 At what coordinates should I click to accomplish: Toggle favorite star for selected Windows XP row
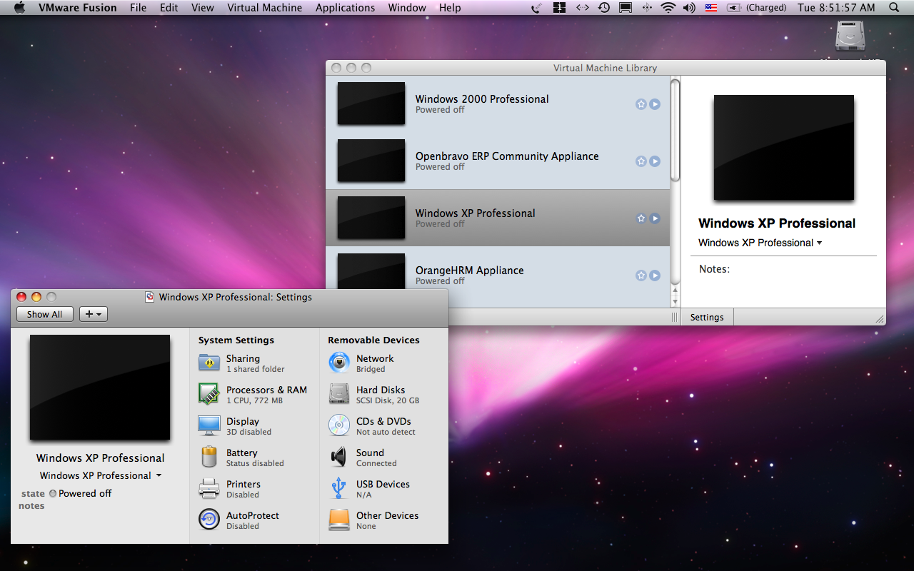[x=641, y=218]
